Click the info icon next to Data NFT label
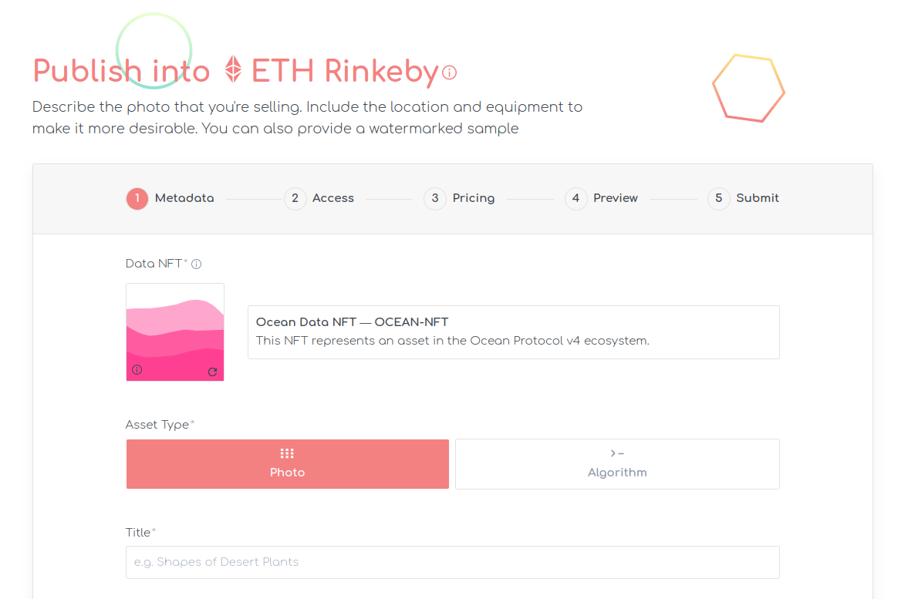 tap(196, 264)
